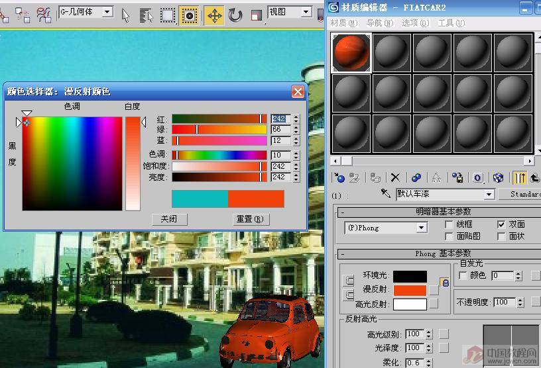This screenshot has height=368, width=541.
Task: Click the ambient-diffuse lock button beside 环境光
Action: coord(349,280)
